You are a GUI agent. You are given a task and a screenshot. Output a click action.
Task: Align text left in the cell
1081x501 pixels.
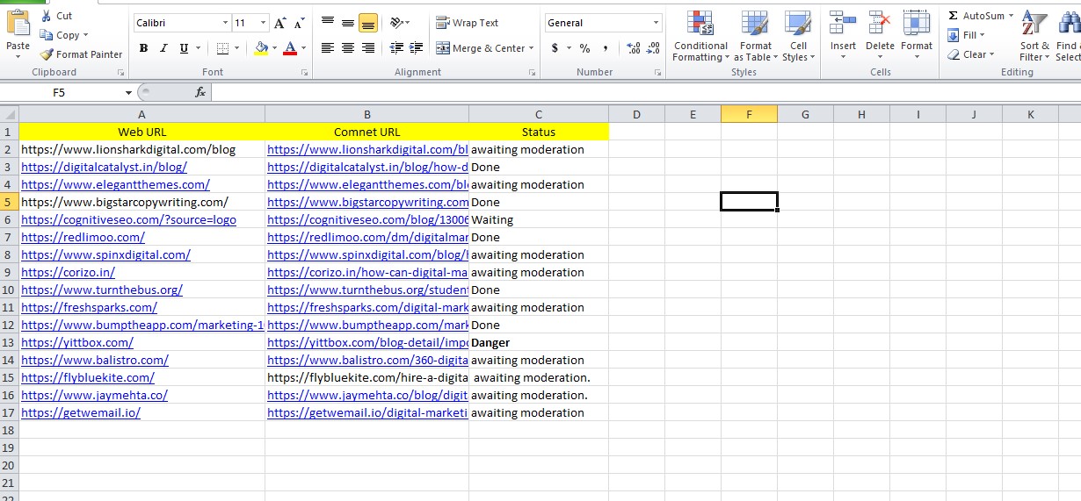pos(327,48)
